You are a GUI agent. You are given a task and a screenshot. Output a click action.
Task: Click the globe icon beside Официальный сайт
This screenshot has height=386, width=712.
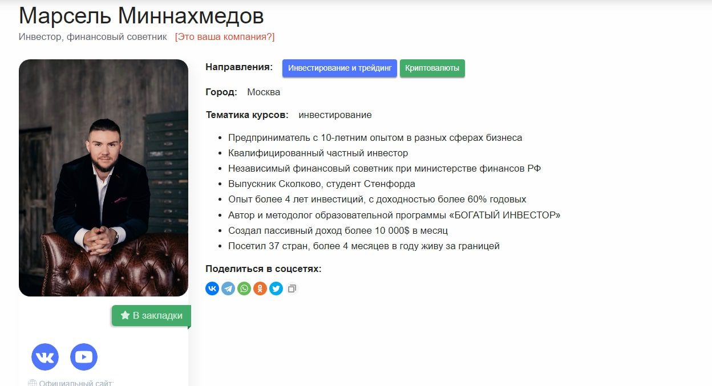[32, 383]
